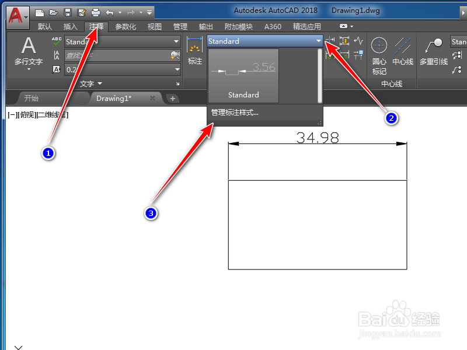
Task: Click the Plot printer icon
Action: click(96, 12)
